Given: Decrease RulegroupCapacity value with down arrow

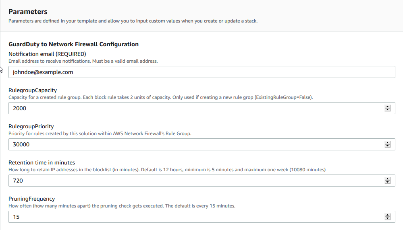Looking at the screenshot, I should click(388, 110).
